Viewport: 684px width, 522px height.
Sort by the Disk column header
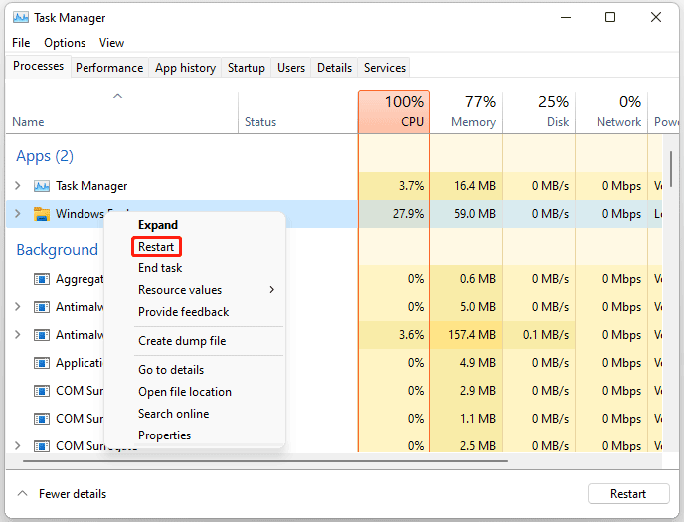click(539, 112)
